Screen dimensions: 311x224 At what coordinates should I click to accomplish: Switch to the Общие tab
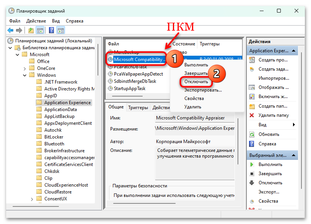pyautogui.click(x=116, y=107)
